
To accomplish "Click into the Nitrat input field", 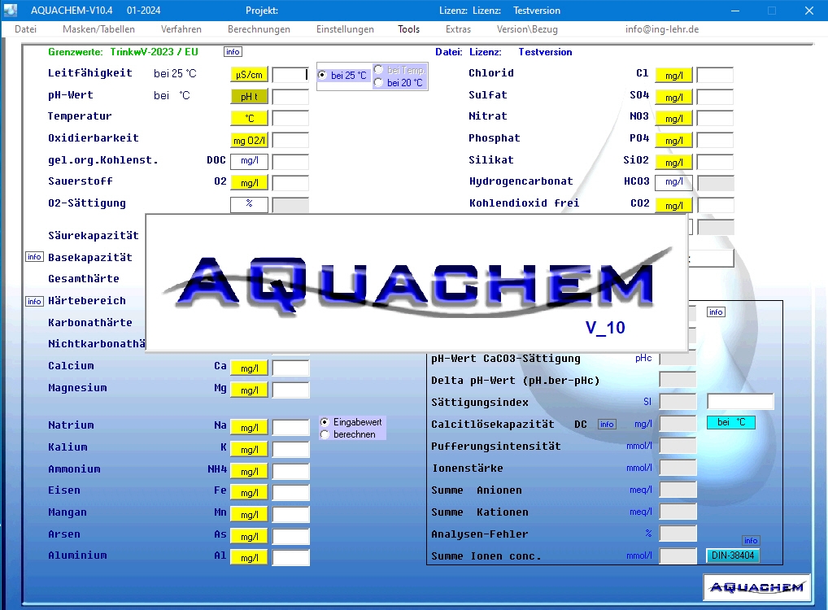I will 715,118.
